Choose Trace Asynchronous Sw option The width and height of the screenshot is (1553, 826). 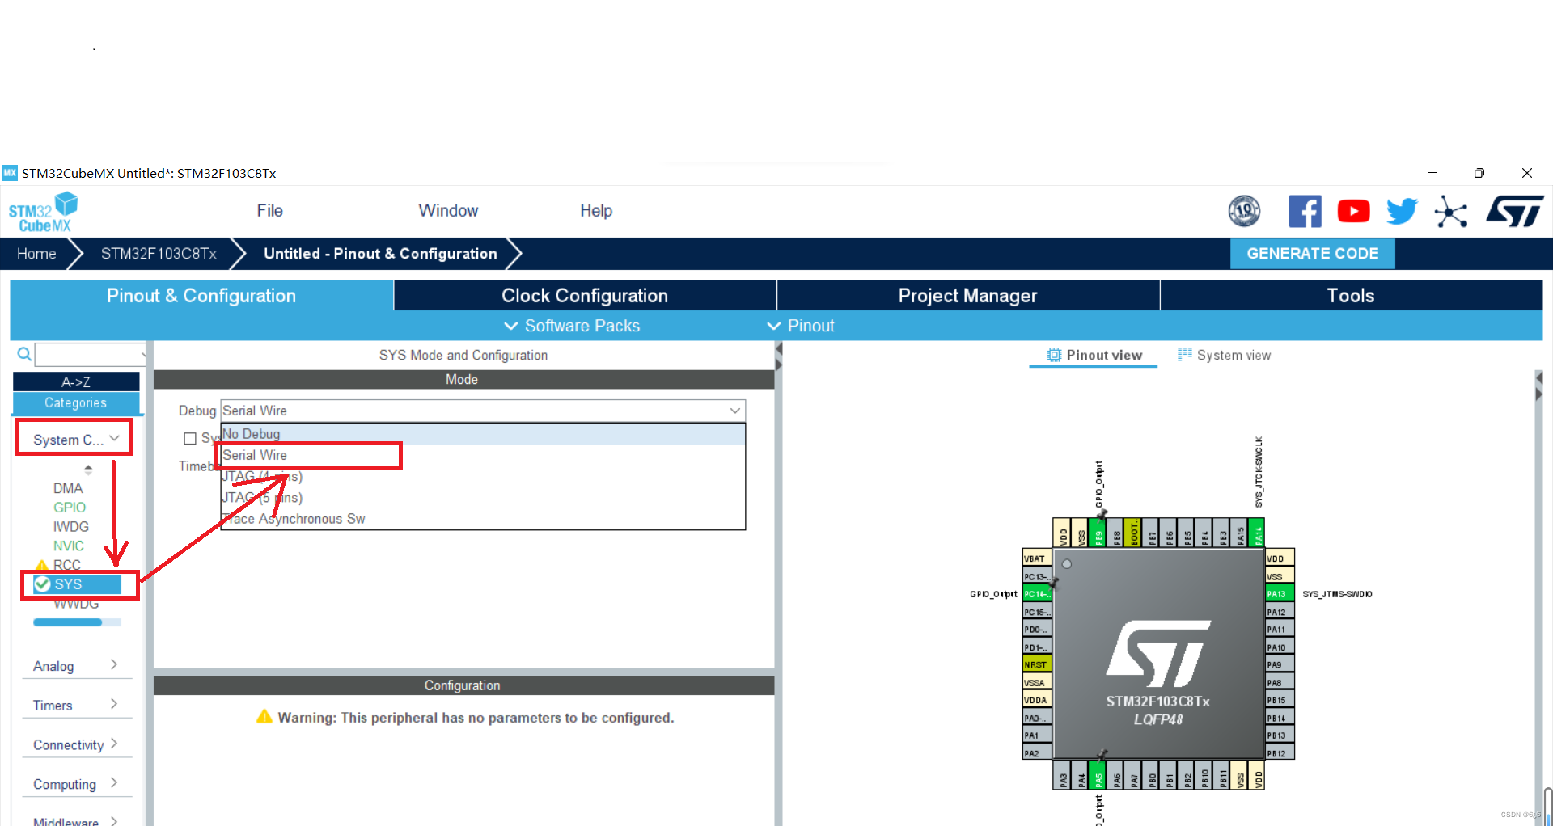coord(483,519)
